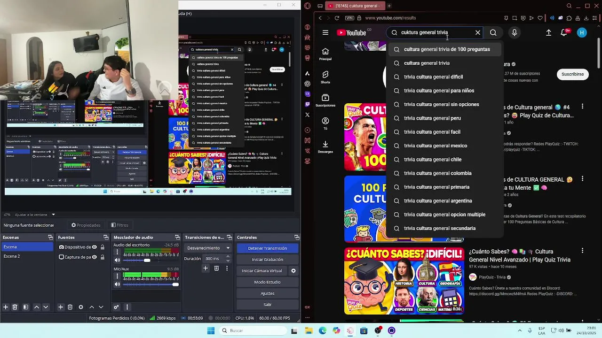Add a new source in Fuentes panel
Viewport: 602px width, 338px height.
tap(61, 307)
